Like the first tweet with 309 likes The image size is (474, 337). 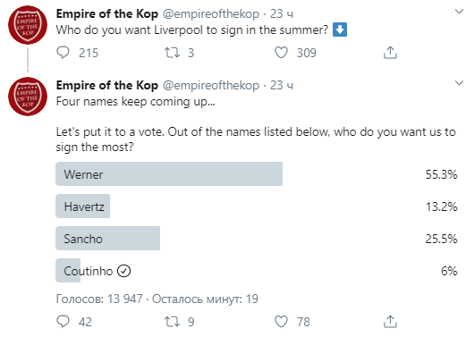coord(281,53)
